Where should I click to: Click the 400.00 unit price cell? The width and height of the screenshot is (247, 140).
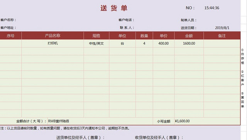164,43
